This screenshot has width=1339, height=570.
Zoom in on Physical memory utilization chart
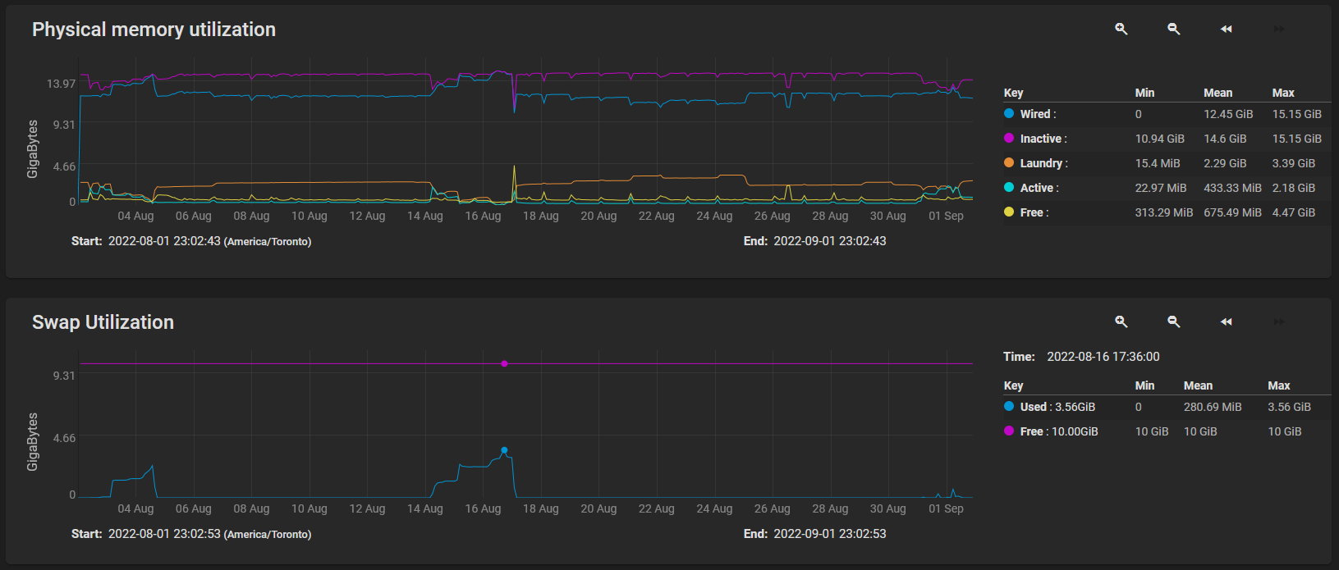tap(1121, 29)
